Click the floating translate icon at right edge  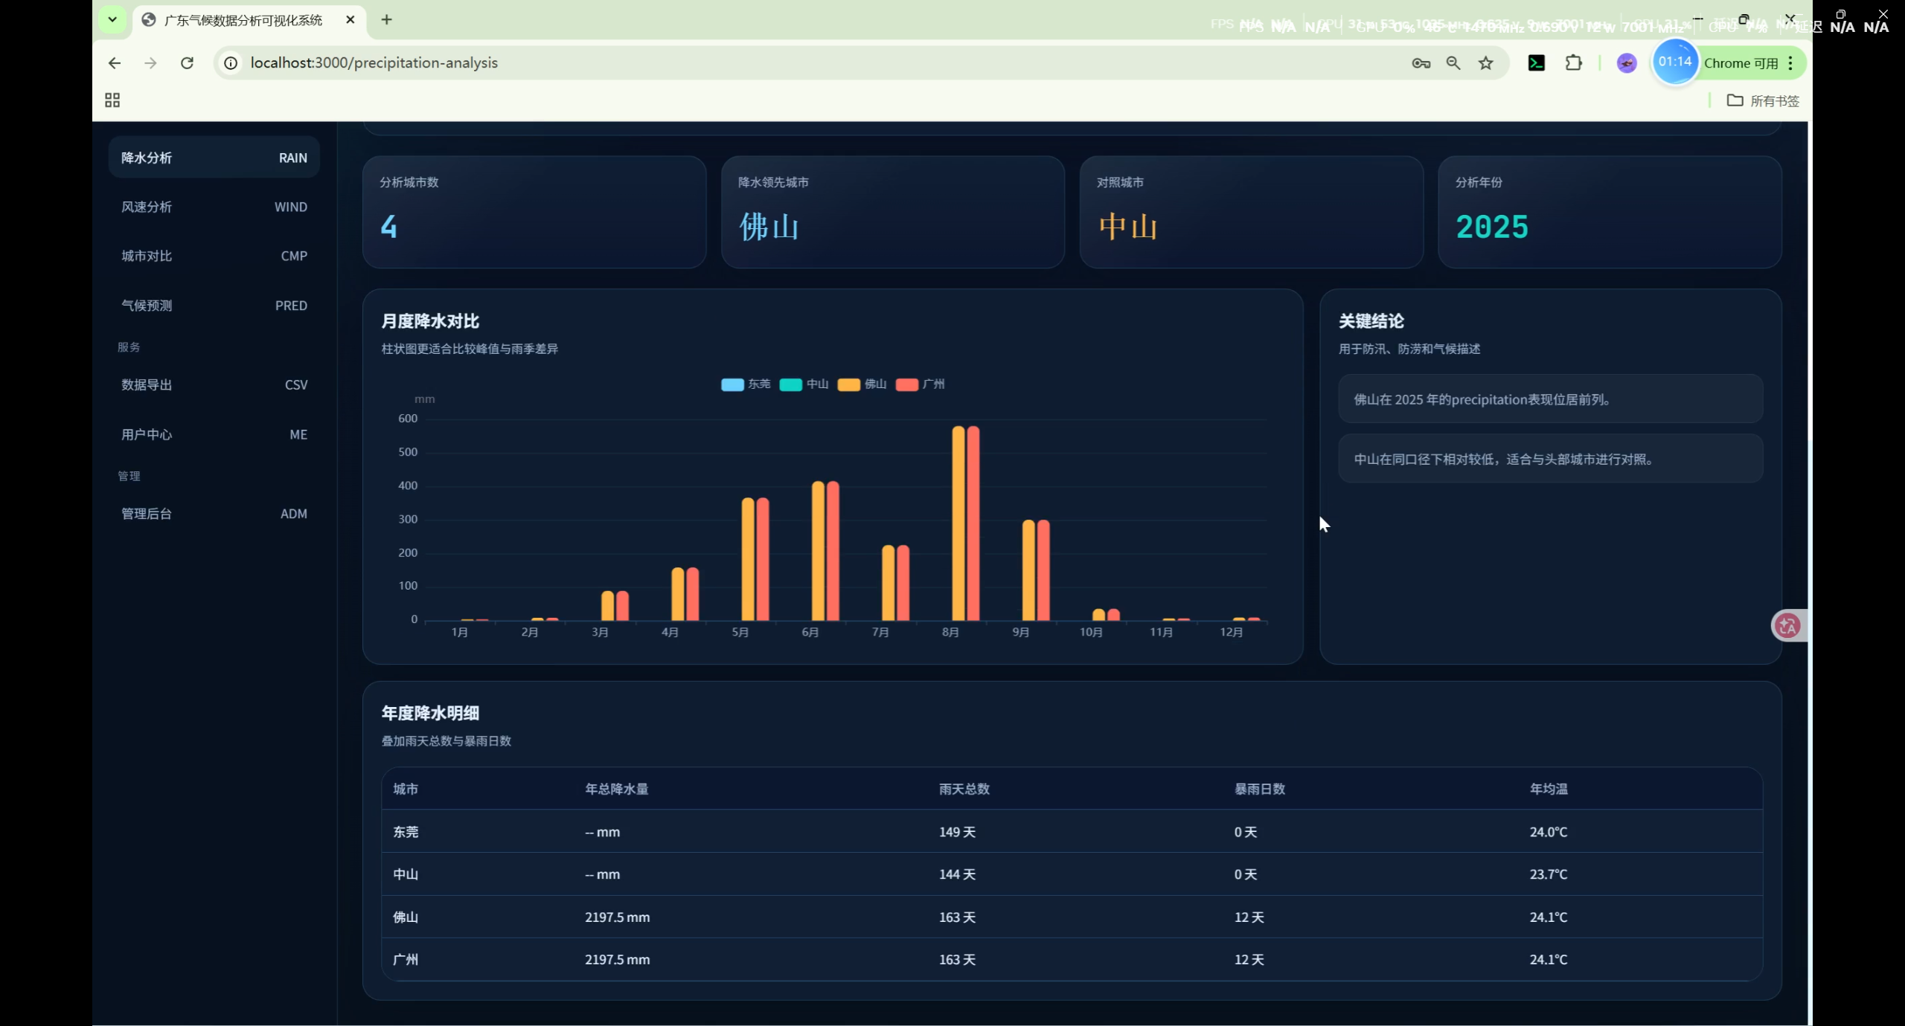[1787, 626]
